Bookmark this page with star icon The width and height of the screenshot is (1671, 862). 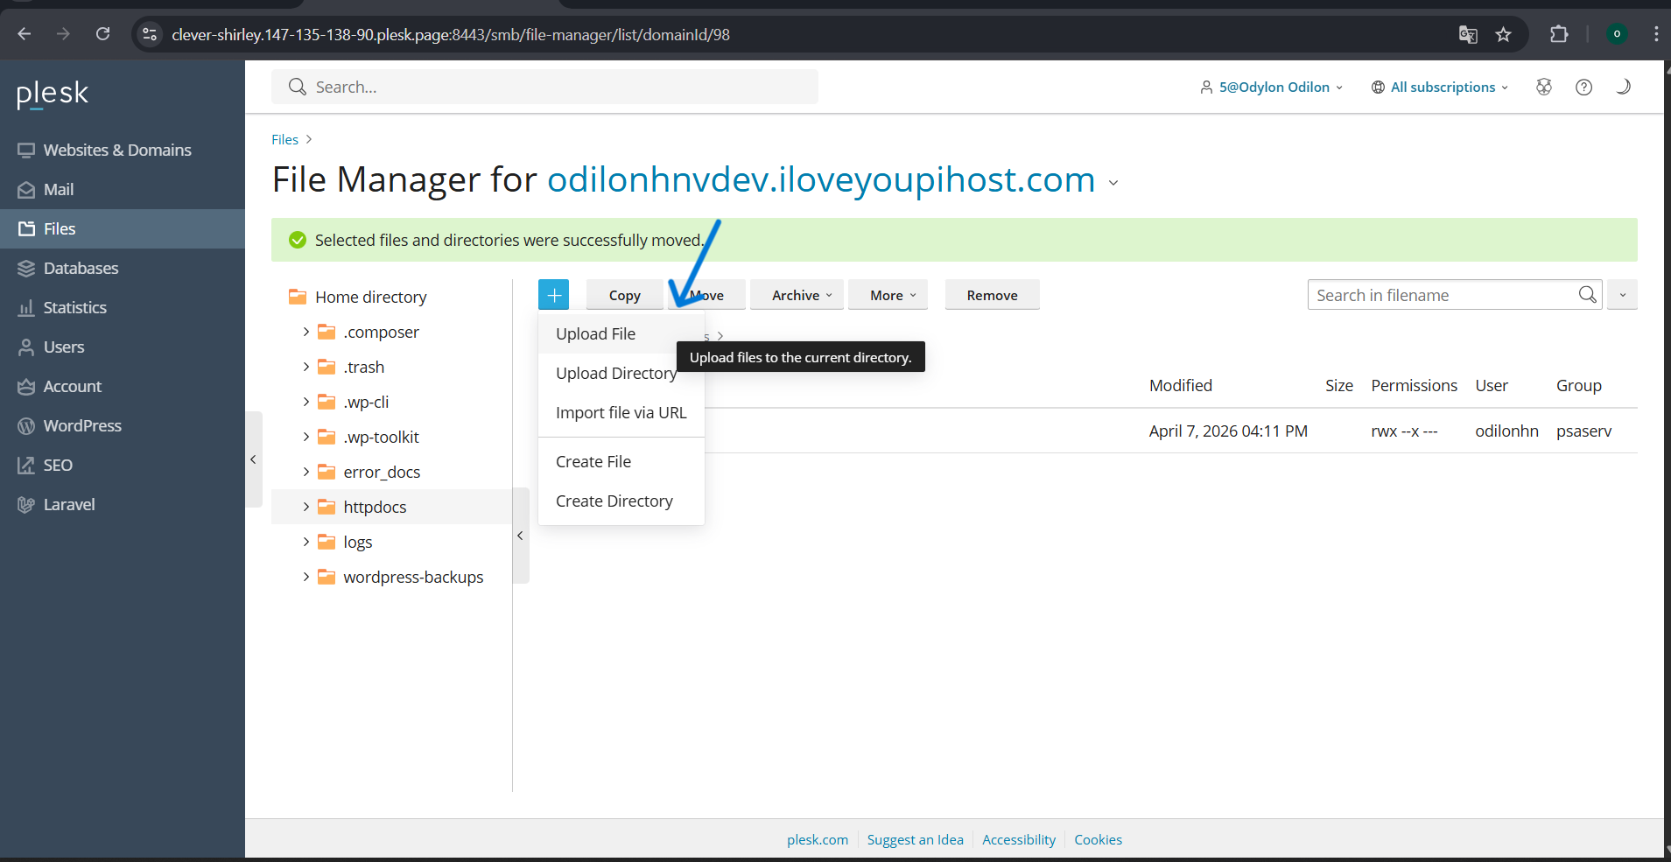coord(1504,34)
